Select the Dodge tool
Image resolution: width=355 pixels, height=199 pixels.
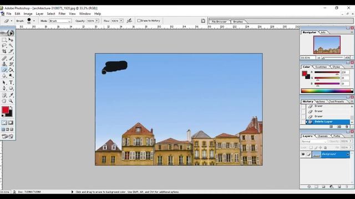point(11,76)
